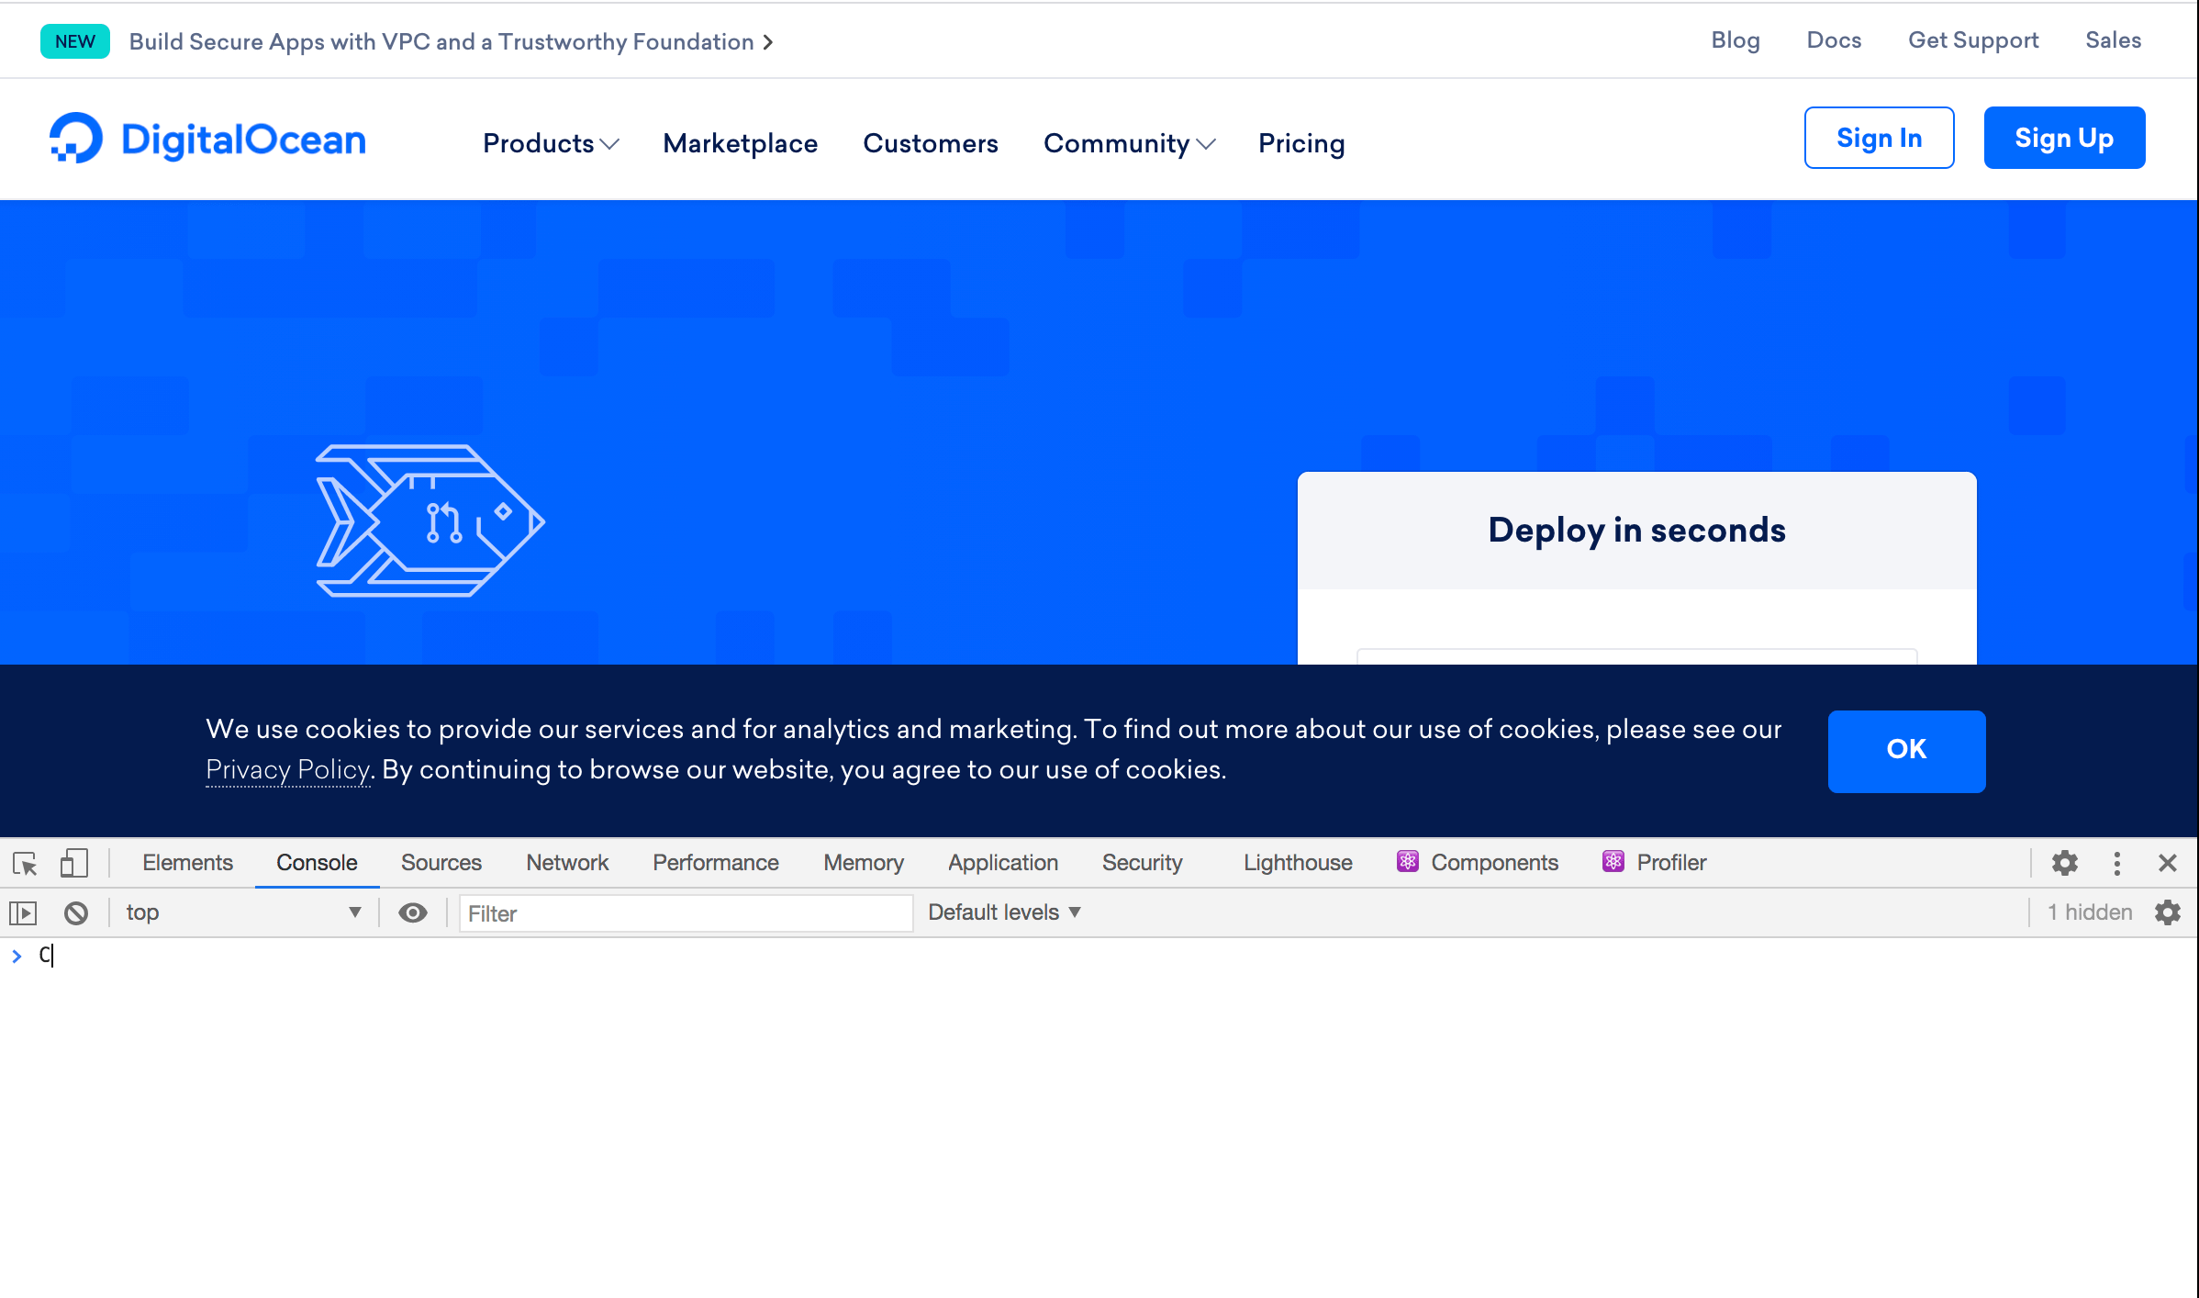Expand the Products navigation menu
This screenshot has height=1298, width=2199.
pyautogui.click(x=550, y=143)
